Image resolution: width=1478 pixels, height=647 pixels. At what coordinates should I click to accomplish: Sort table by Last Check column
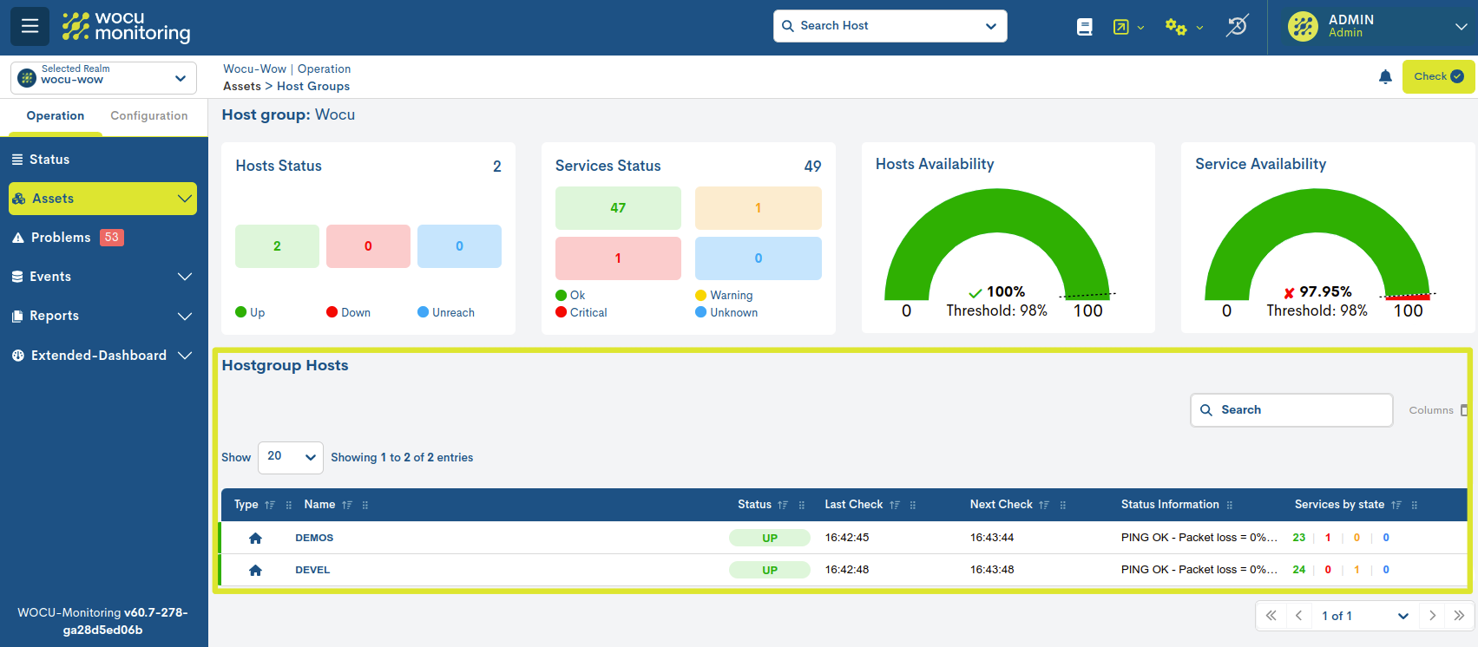(x=894, y=505)
